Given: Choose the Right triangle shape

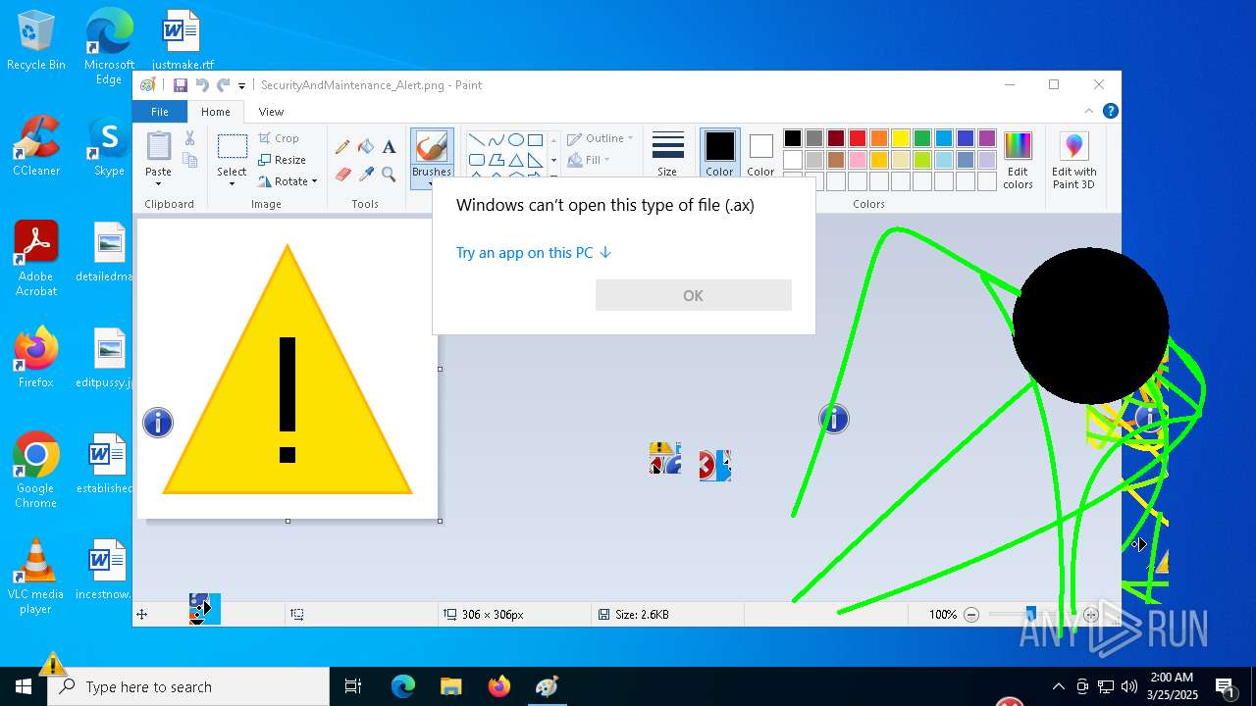Looking at the screenshot, I should point(535,160).
